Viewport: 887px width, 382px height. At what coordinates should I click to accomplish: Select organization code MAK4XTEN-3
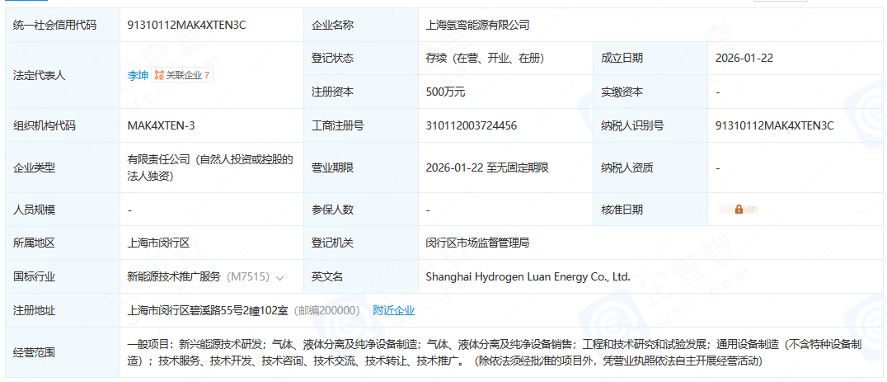coord(162,125)
